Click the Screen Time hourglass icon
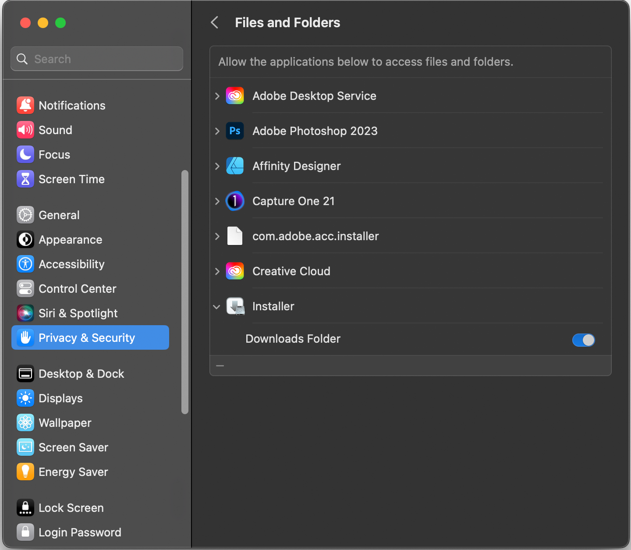This screenshot has width=631, height=550. click(25, 179)
